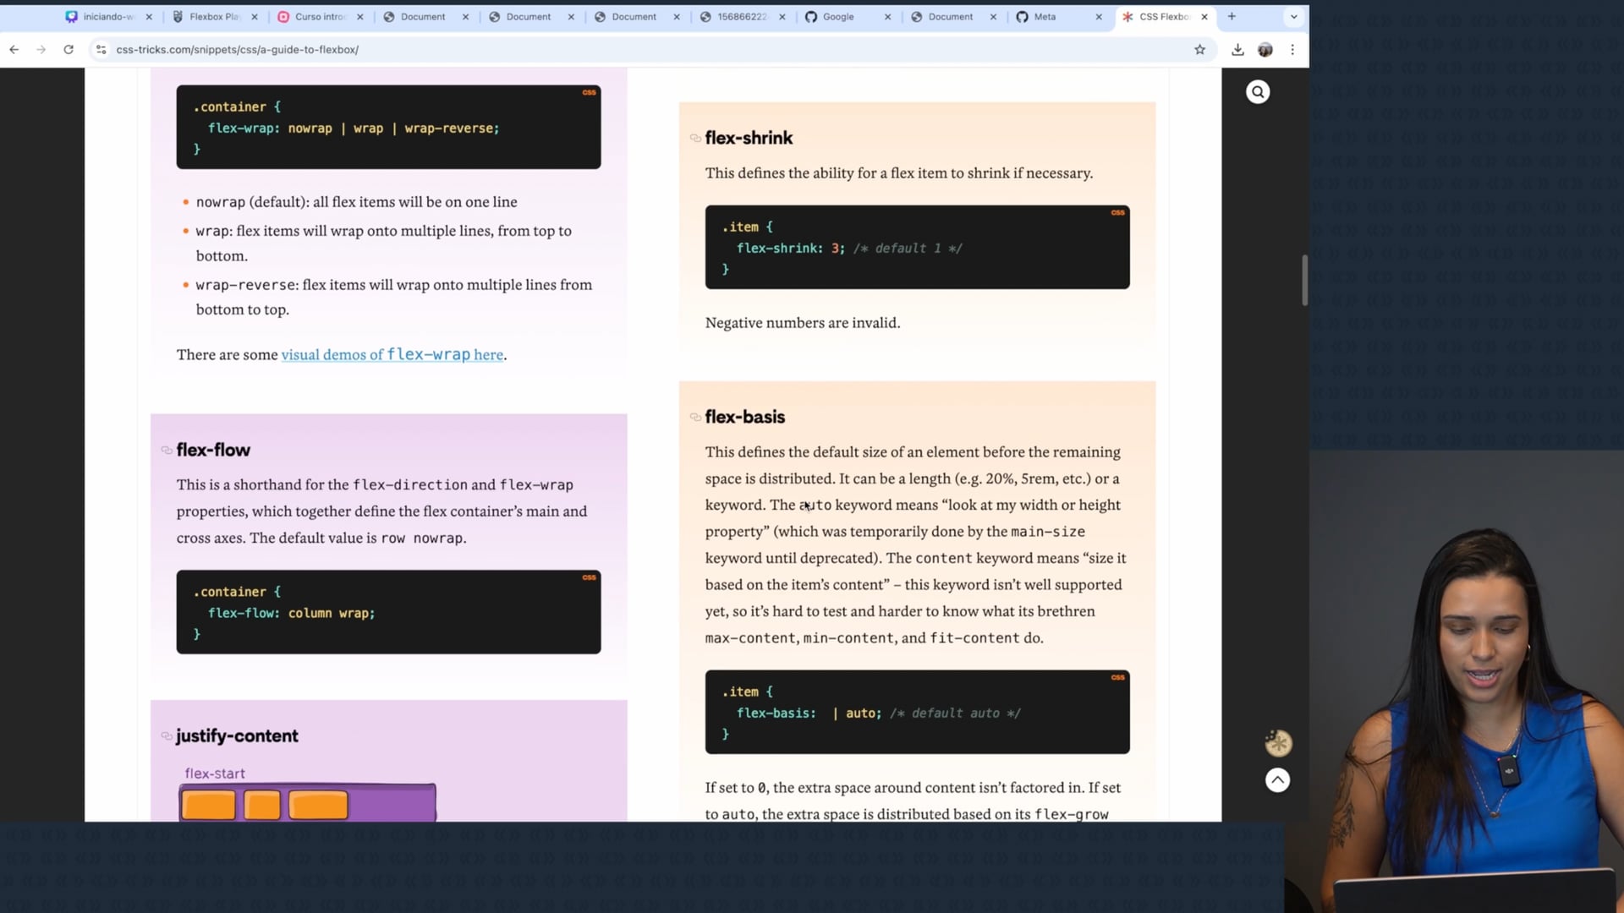
Task: Expand the tab search dropdown chevron
Action: pyautogui.click(x=1293, y=16)
